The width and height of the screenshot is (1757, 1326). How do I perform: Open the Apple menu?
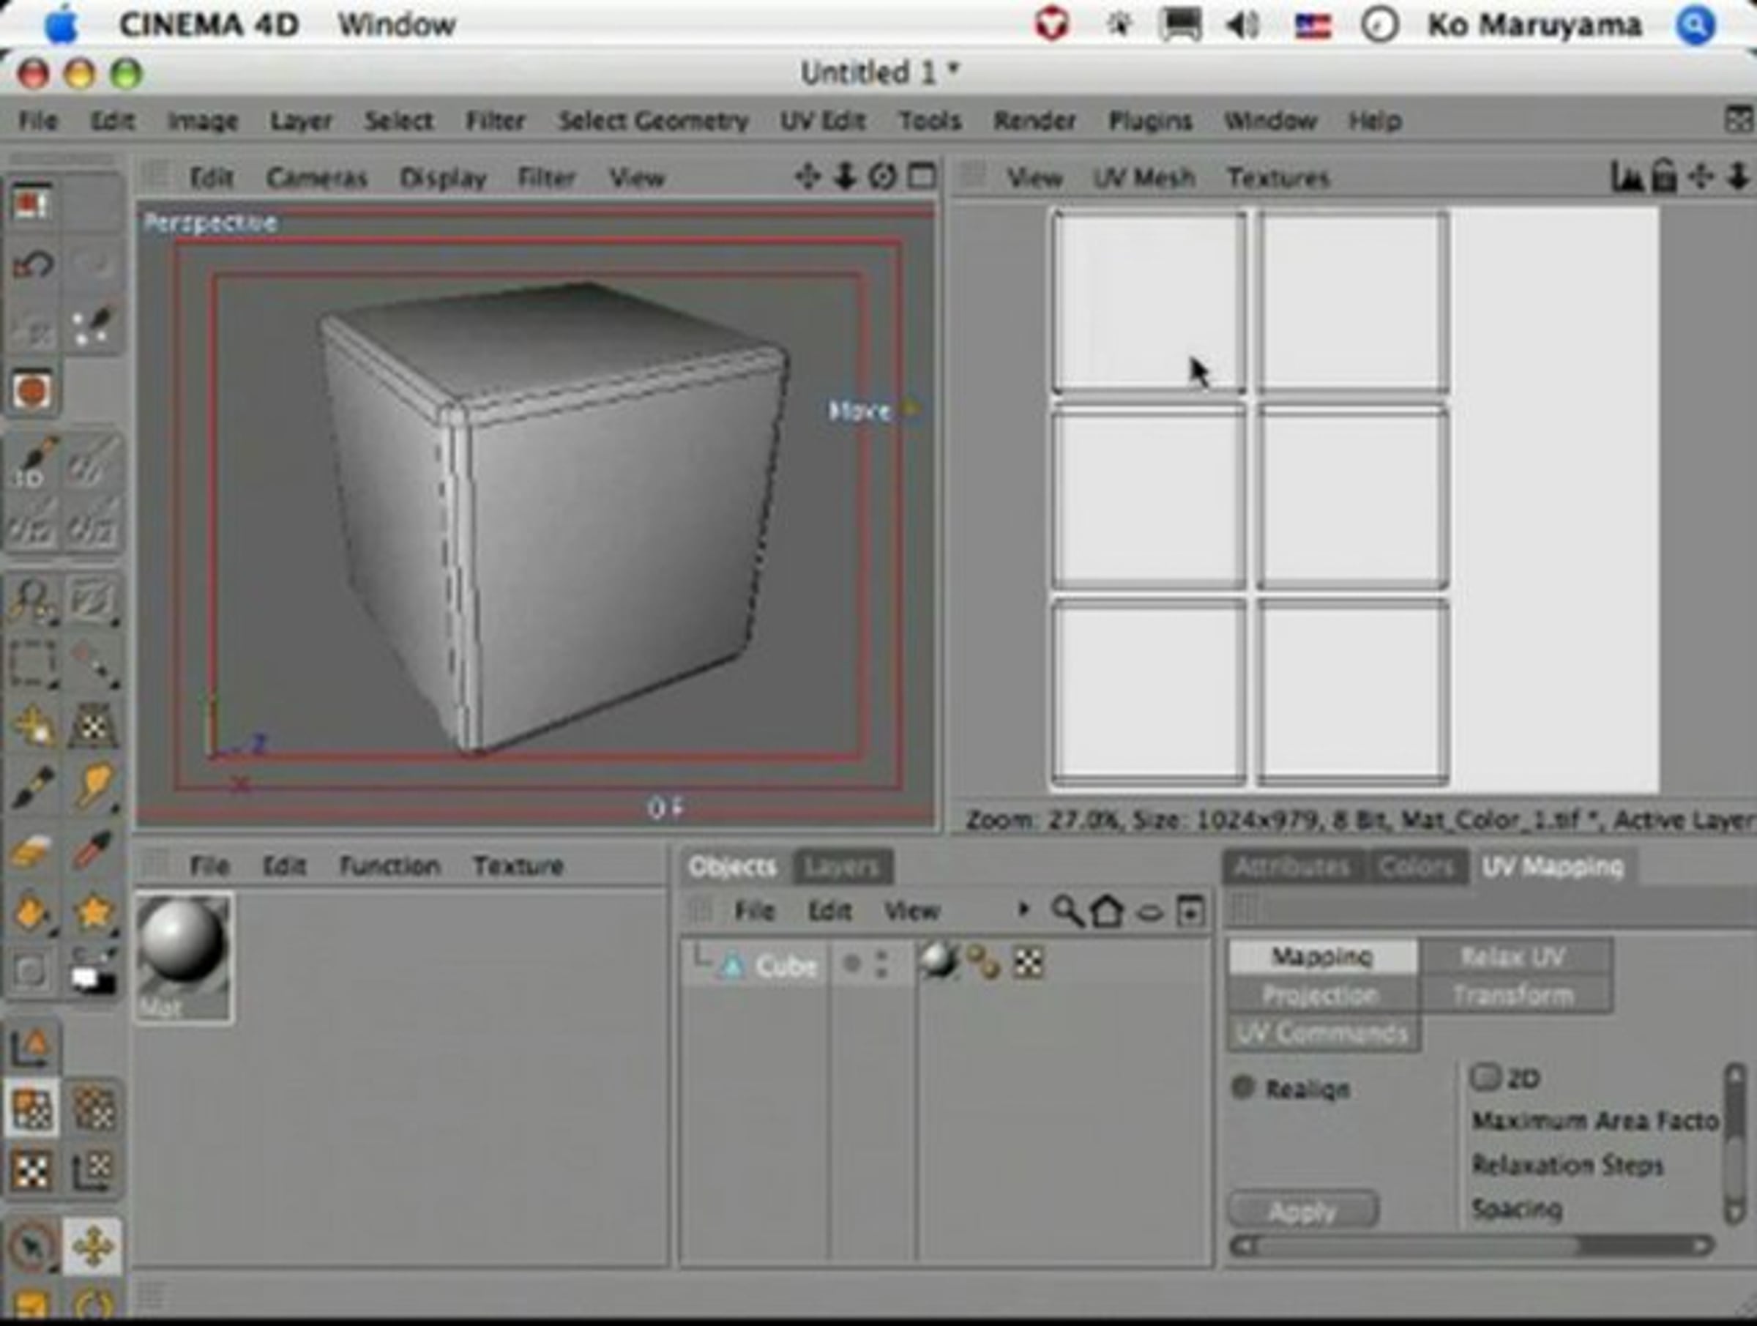tap(62, 25)
